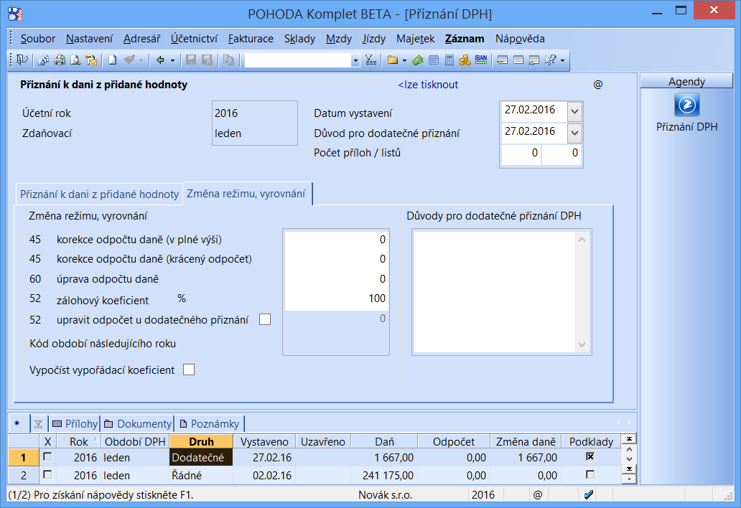This screenshot has height=508, width=741.
Task: Click the send by e-mail envelope icon
Action: point(90,60)
